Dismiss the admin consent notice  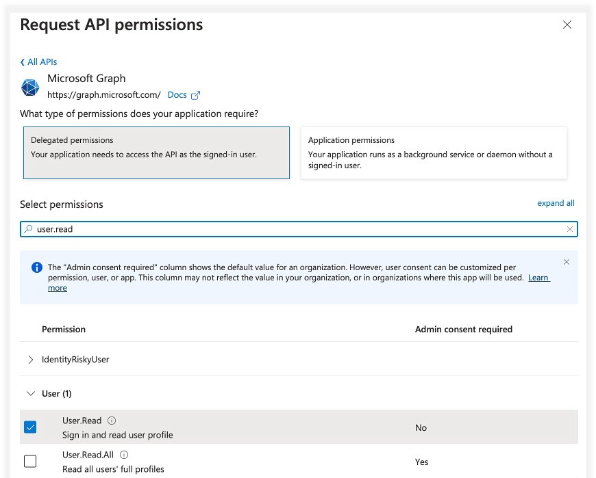567,262
